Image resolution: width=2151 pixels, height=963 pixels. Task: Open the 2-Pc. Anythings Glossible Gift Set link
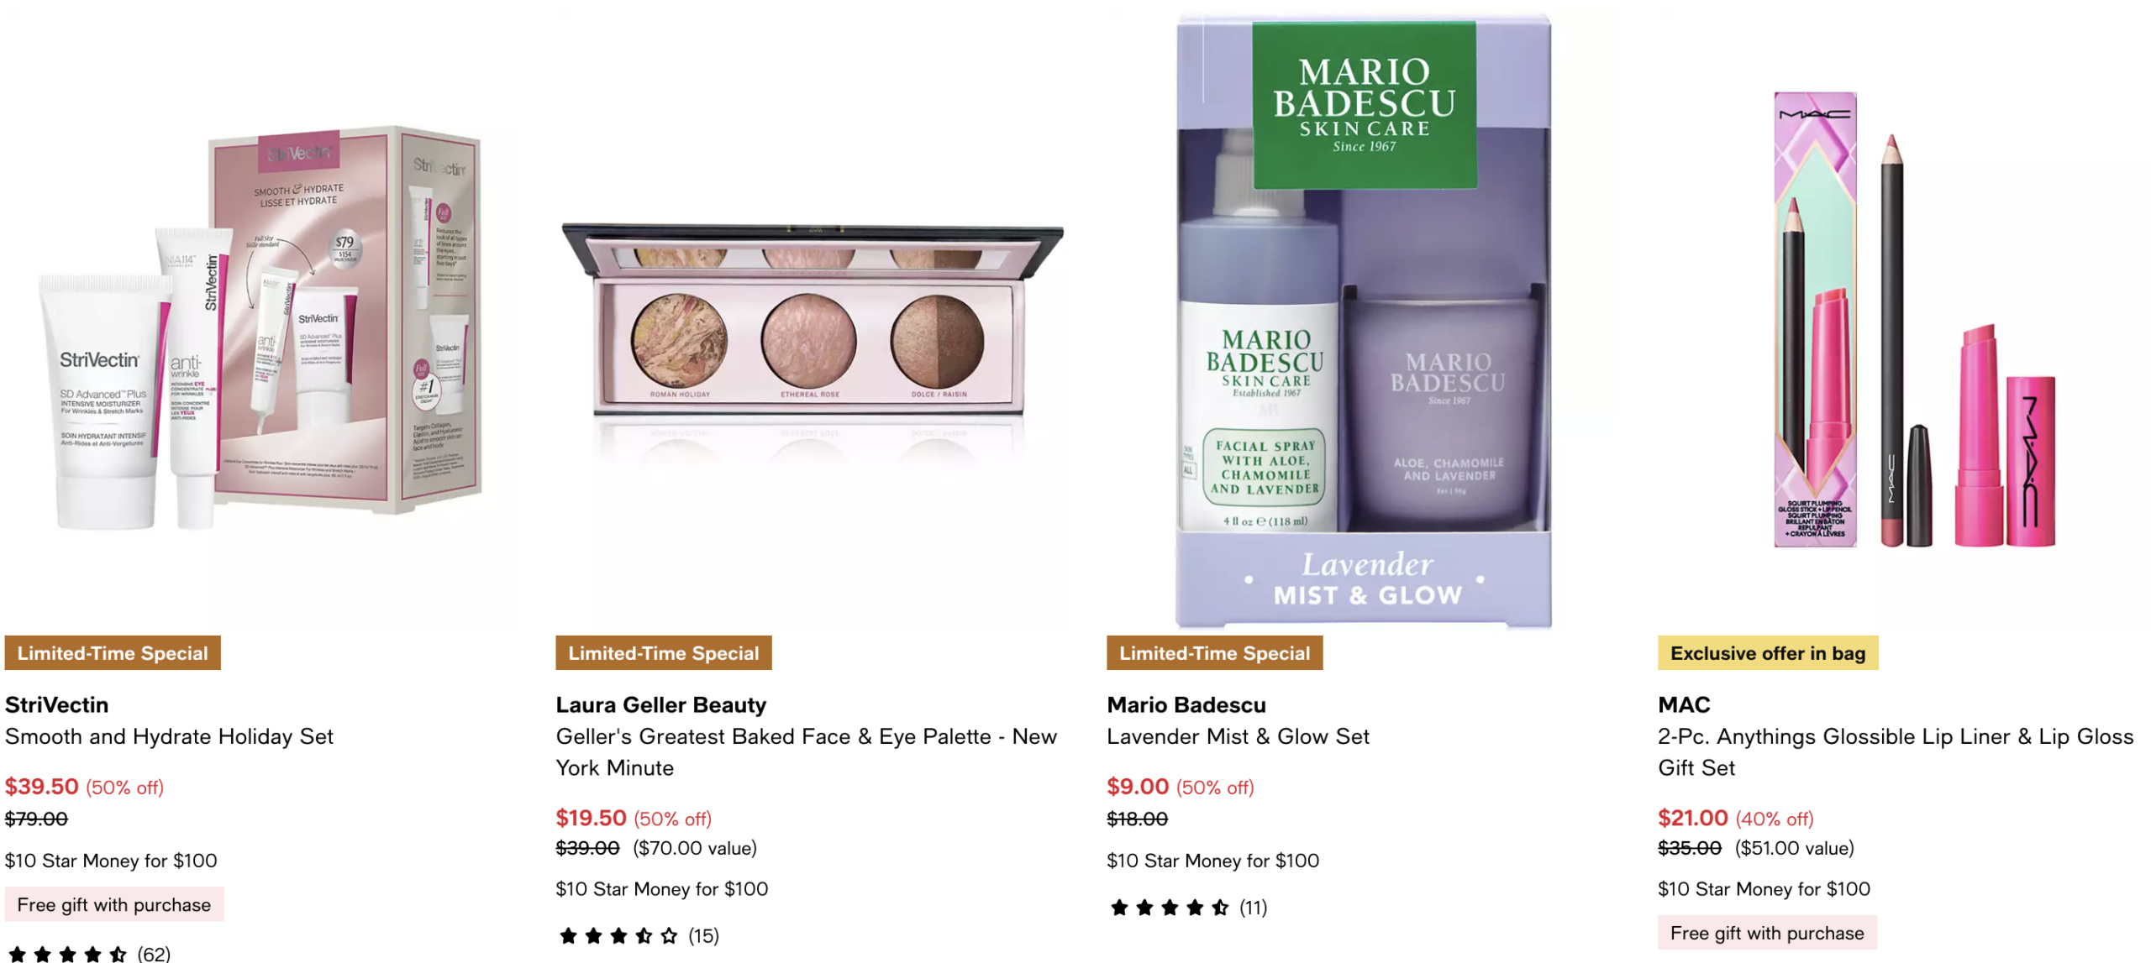(1896, 751)
